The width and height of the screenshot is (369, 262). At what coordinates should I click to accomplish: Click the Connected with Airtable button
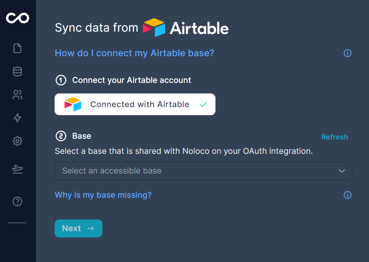(135, 104)
